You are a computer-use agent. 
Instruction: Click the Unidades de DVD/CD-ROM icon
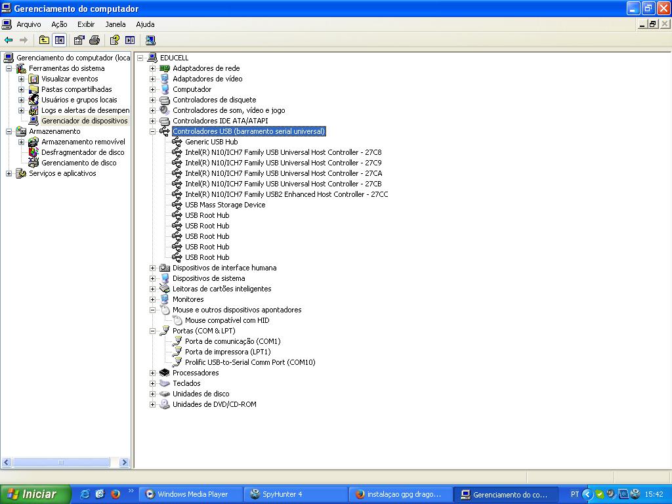[165, 404]
